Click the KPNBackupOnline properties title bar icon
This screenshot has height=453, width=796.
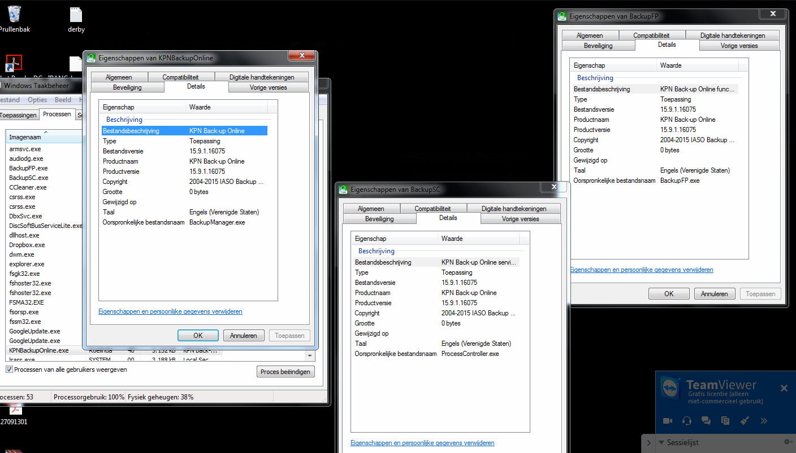(91, 58)
